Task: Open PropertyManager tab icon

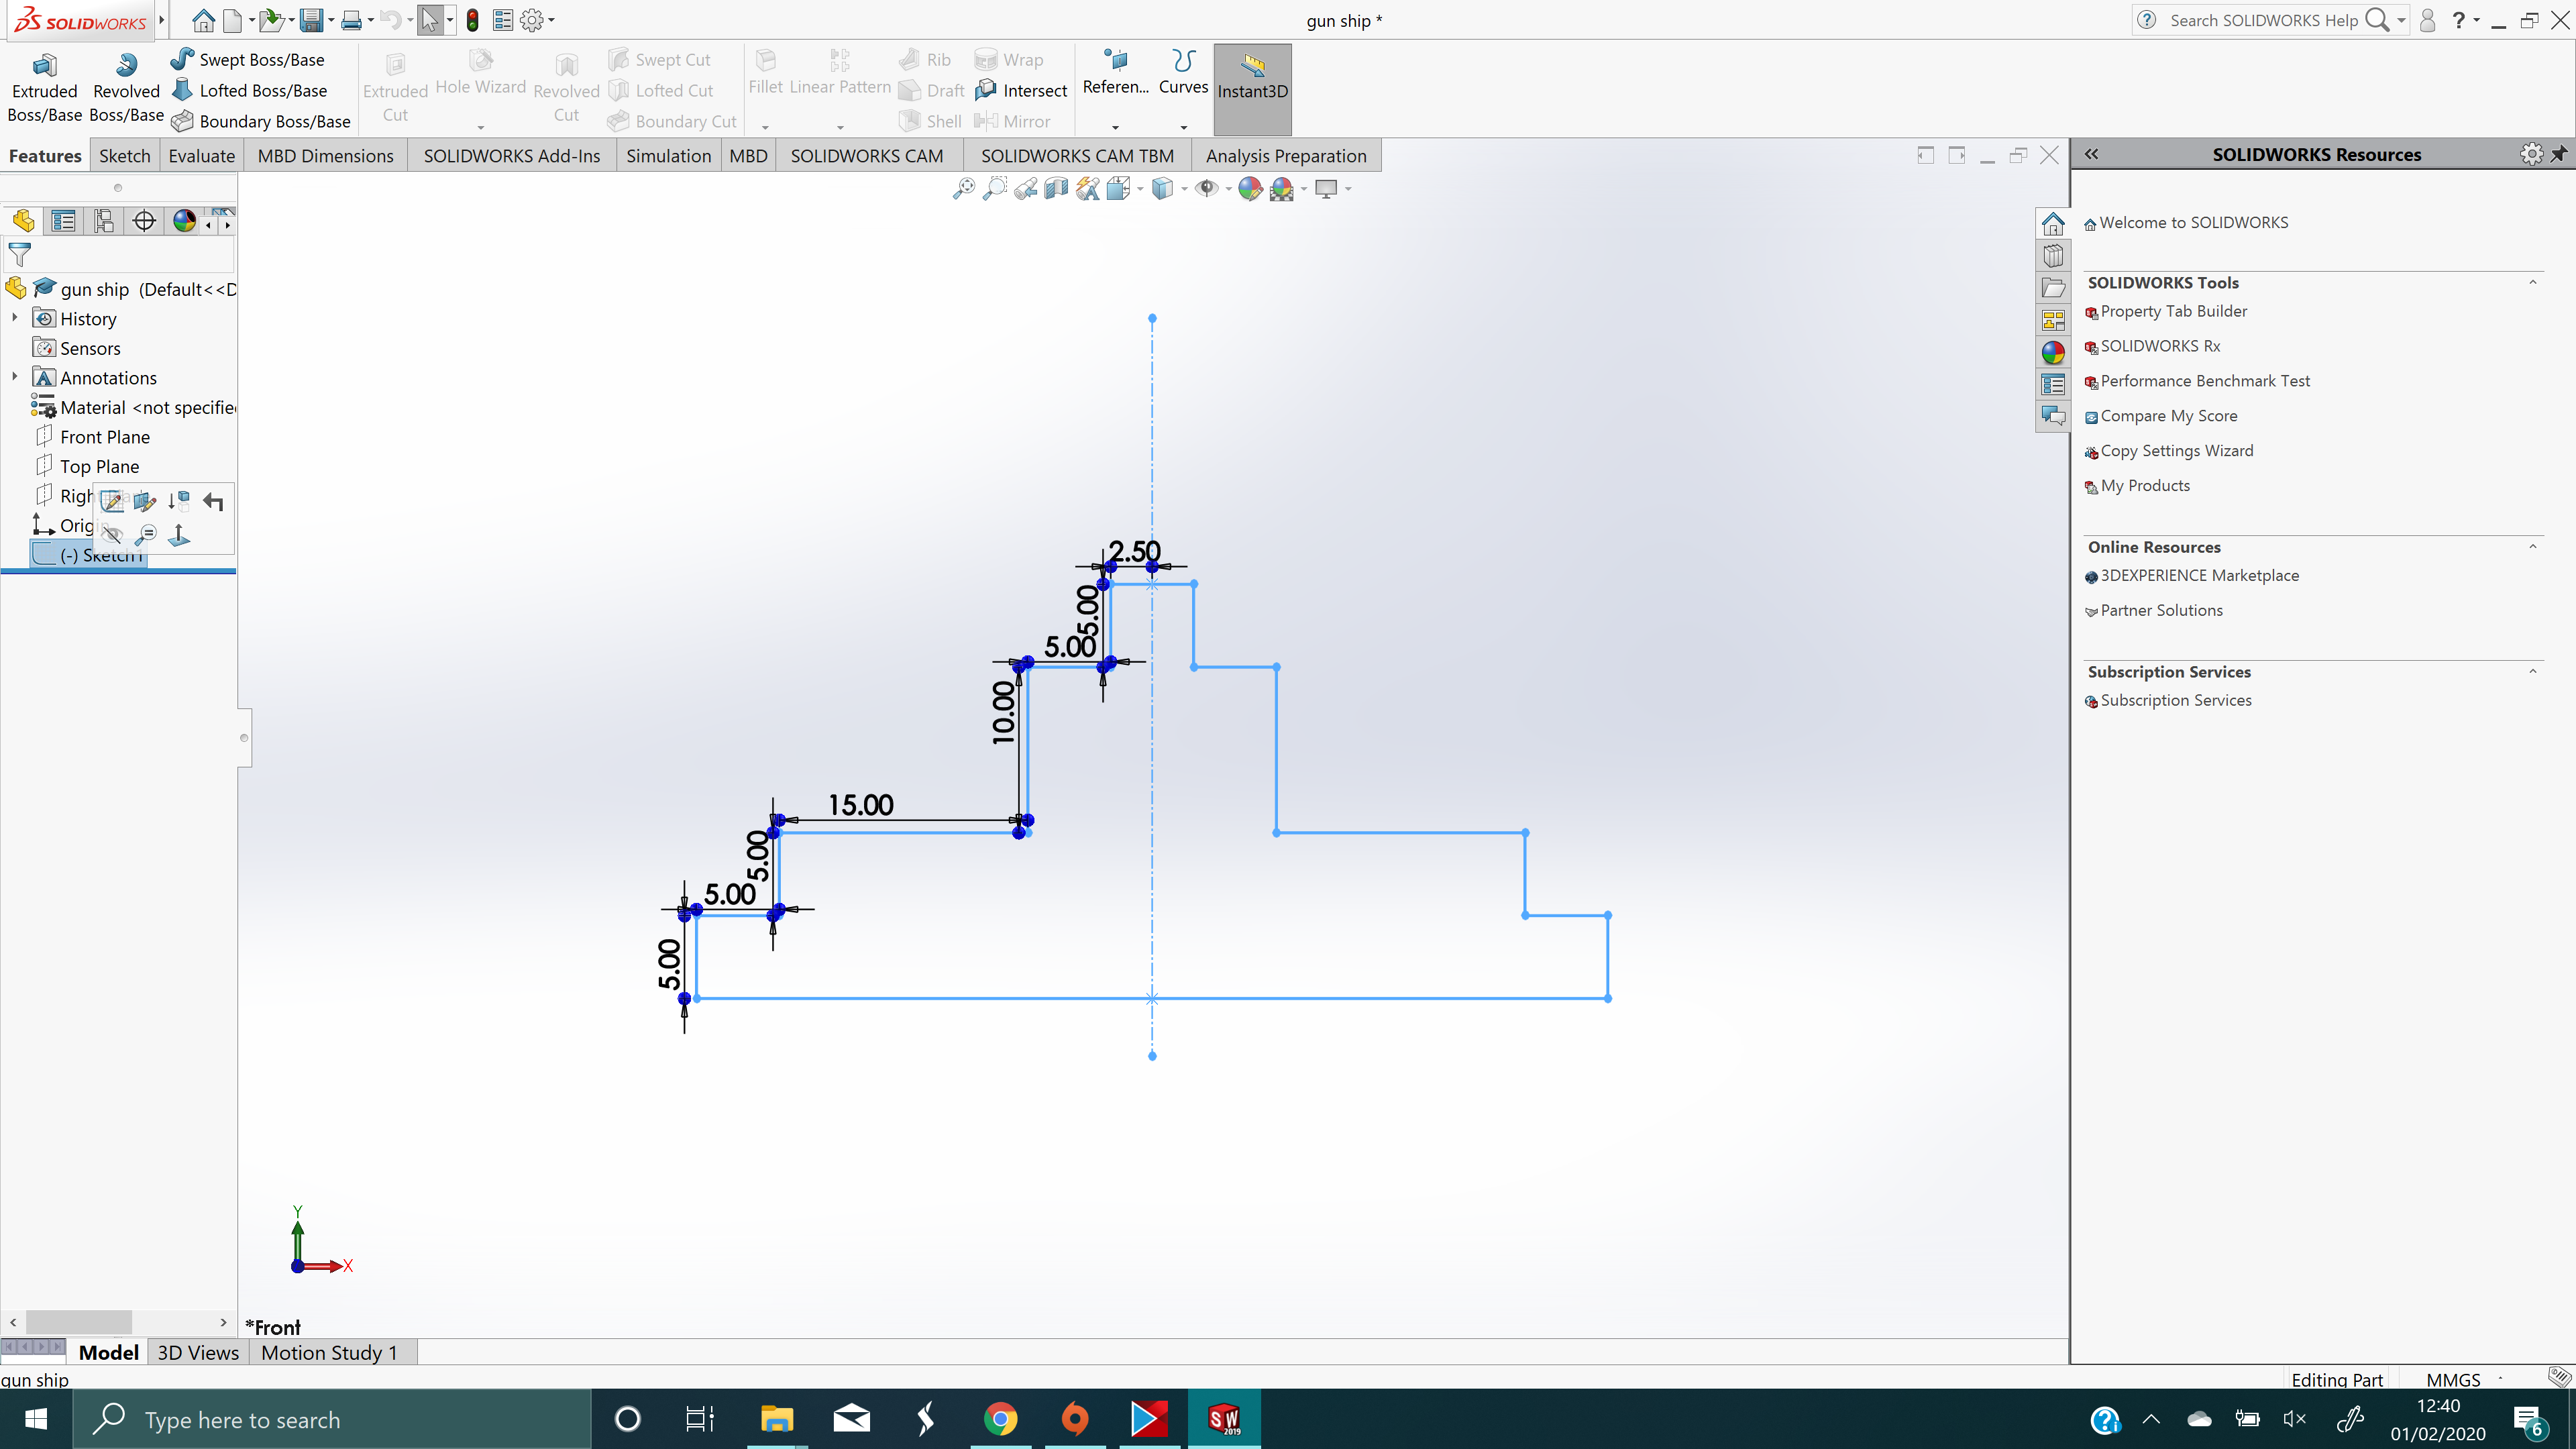Action: coord(63,221)
